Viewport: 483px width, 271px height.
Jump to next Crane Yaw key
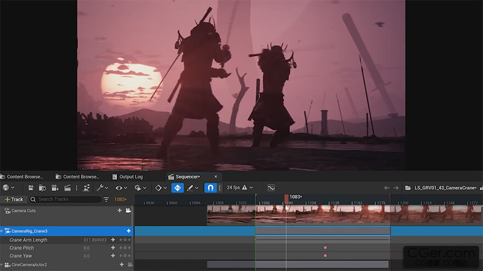click(129, 256)
